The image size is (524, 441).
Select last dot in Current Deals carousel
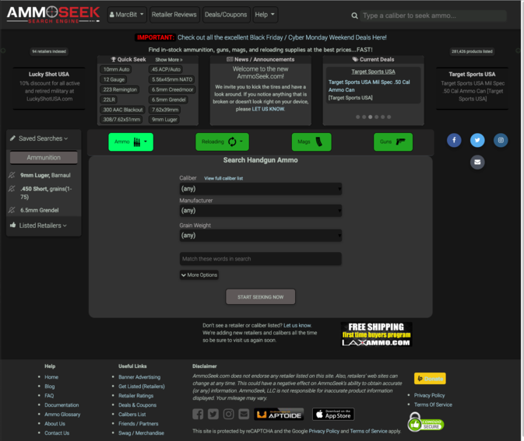389,117
